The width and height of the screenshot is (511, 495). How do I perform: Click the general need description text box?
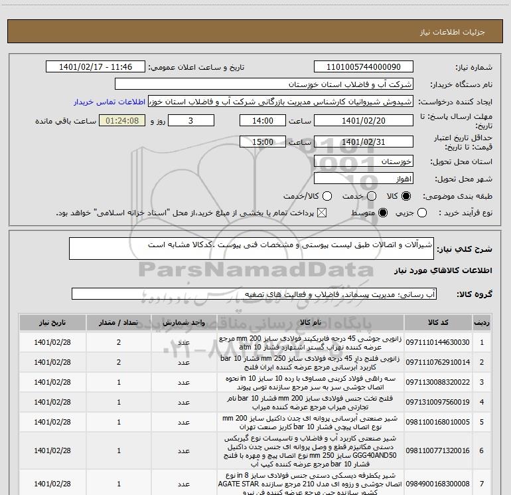click(x=252, y=248)
